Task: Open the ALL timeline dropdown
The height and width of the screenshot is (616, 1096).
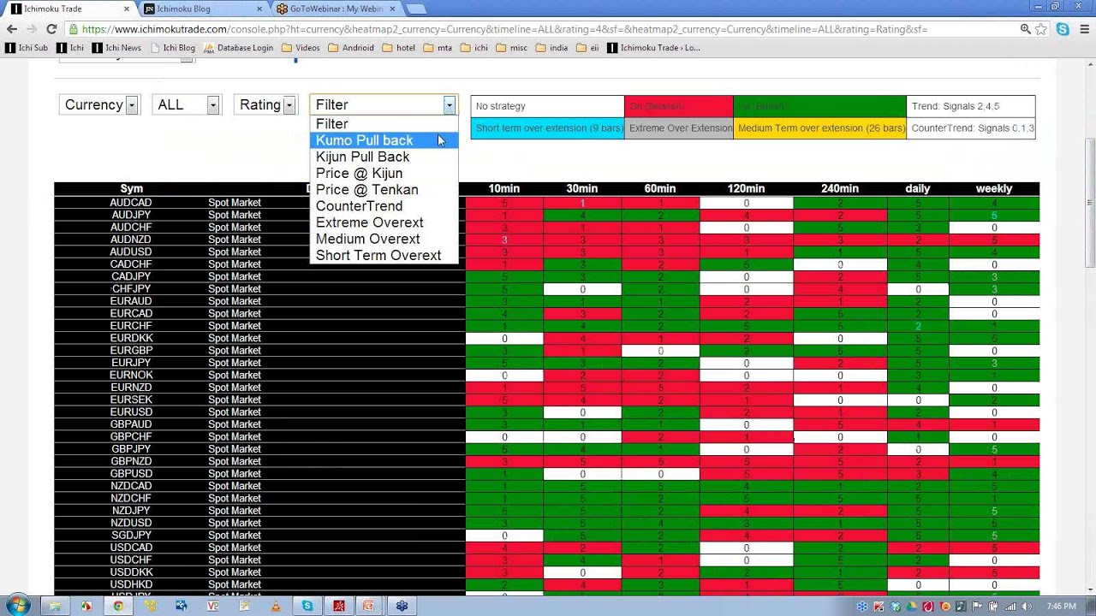Action: pos(186,104)
